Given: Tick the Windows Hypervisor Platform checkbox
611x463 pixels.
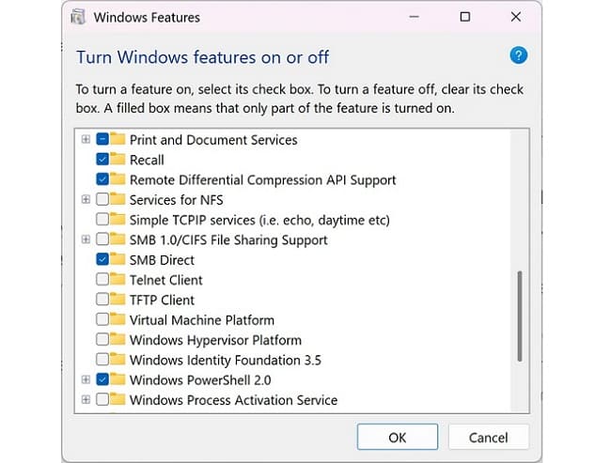Looking at the screenshot, I should click(102, 340).
